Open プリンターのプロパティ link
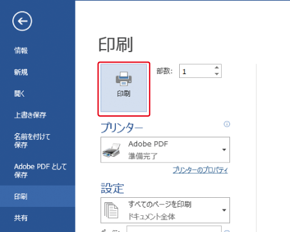The height and width of the screenshot is (232, 290). coord(200,170)
